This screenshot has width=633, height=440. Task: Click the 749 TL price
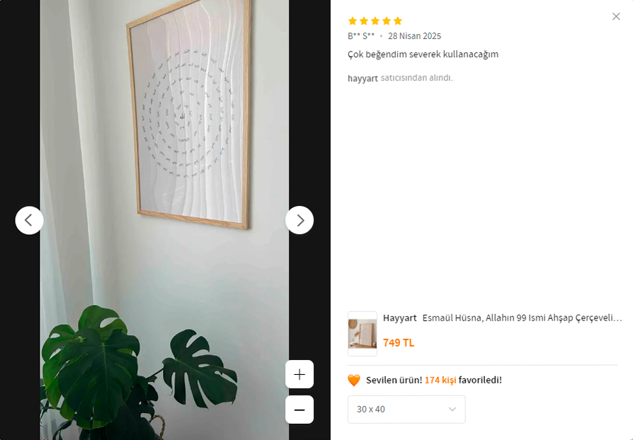399,343
